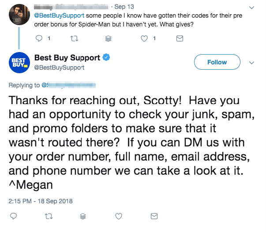Like Best Buy Support's reply
The image size is (266, 232).
(x=118, y=216)
